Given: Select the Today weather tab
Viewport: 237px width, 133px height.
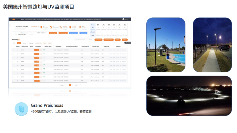Looking at the screenshot, I should (93, 30).
